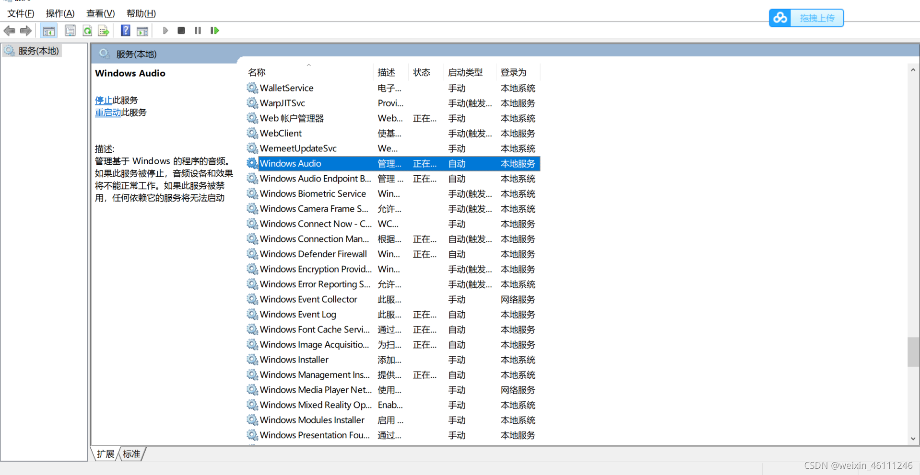This screenshot has height=475, width=920.
Task: Click the Start Service play icon
Action: point(165,31)
